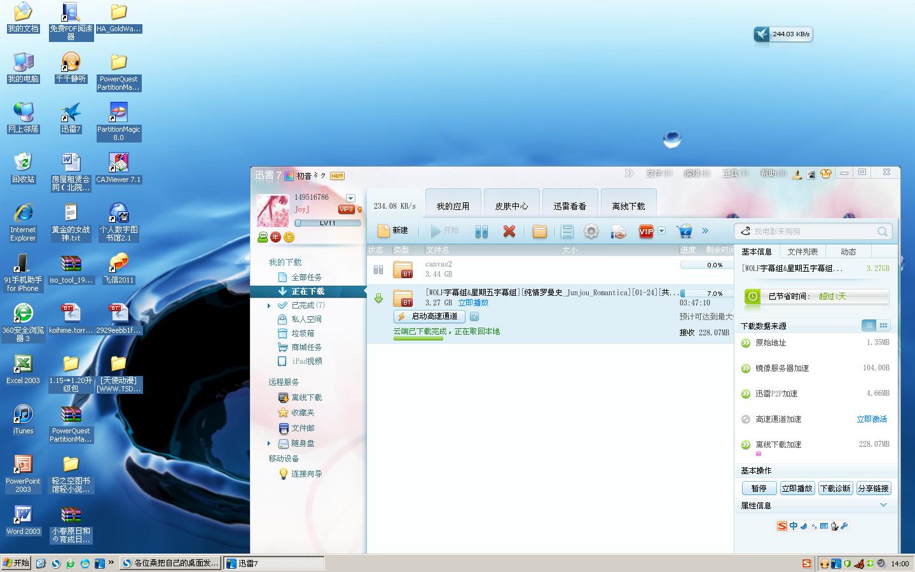Click the 新建 new task button
The height and width of the screenshot is (572, 915).
pos(392,231)
